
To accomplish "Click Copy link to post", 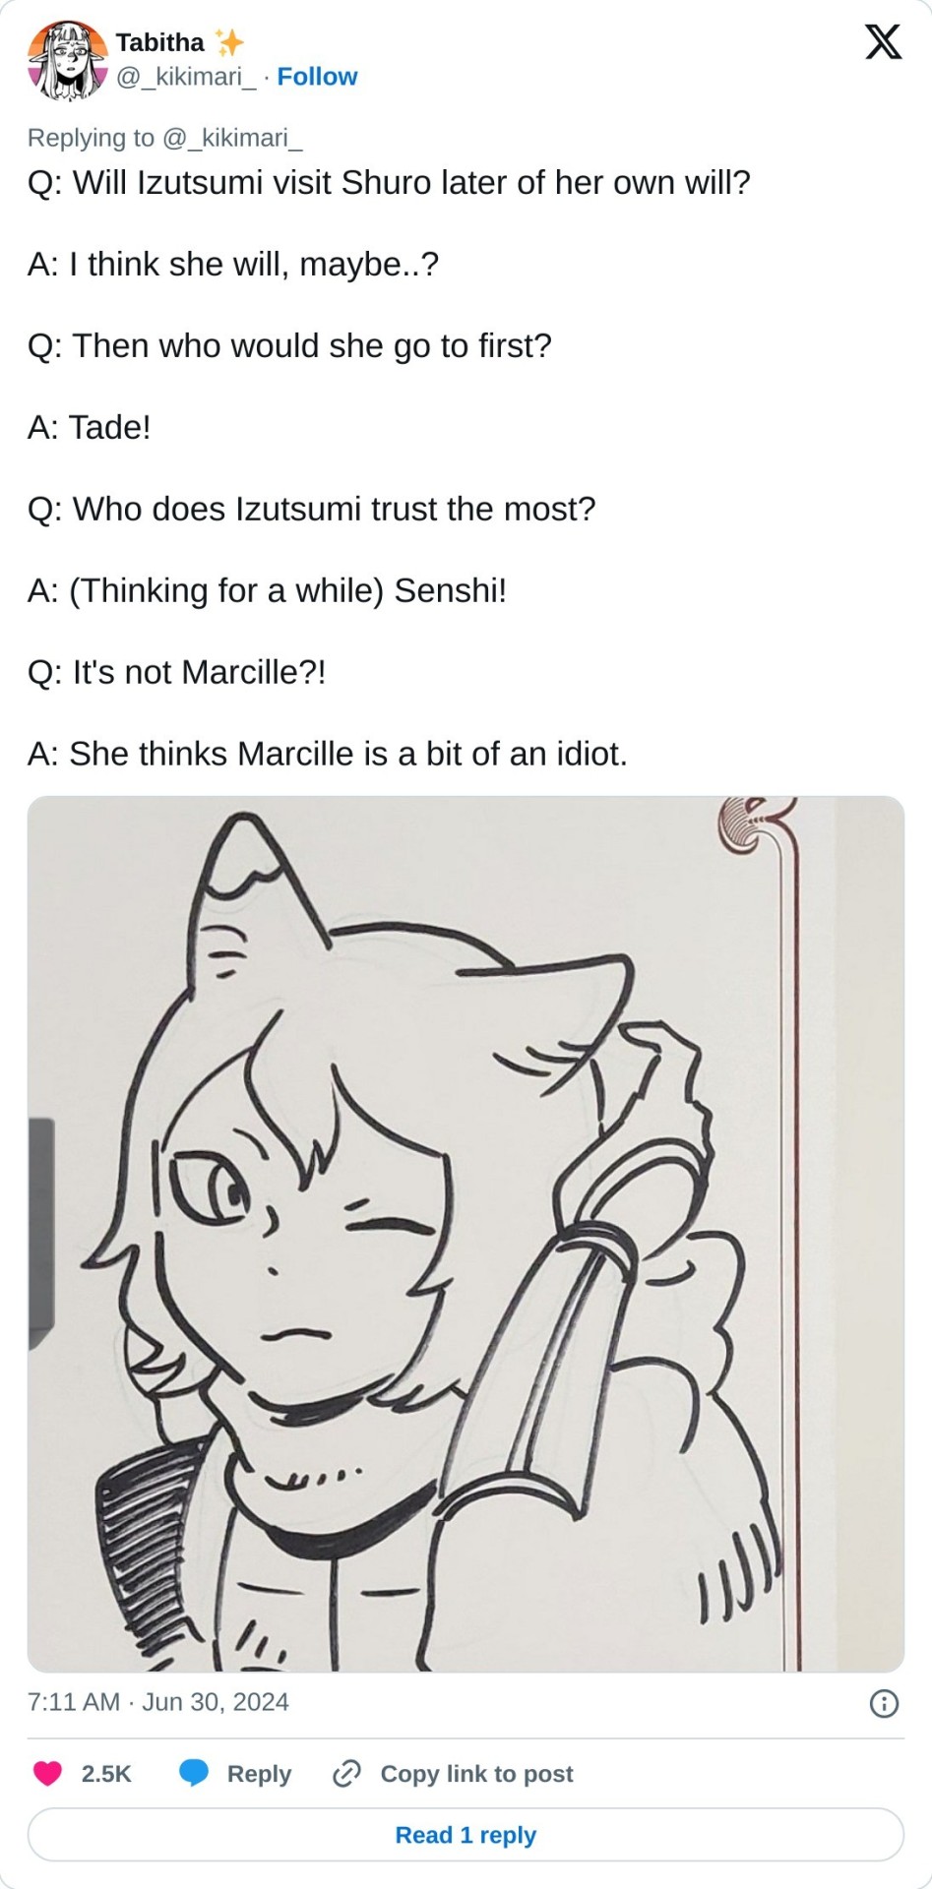I will point(476,1773).
